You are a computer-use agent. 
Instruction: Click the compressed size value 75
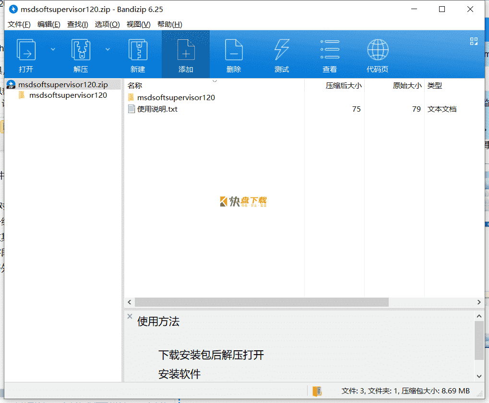coord(357,109)
